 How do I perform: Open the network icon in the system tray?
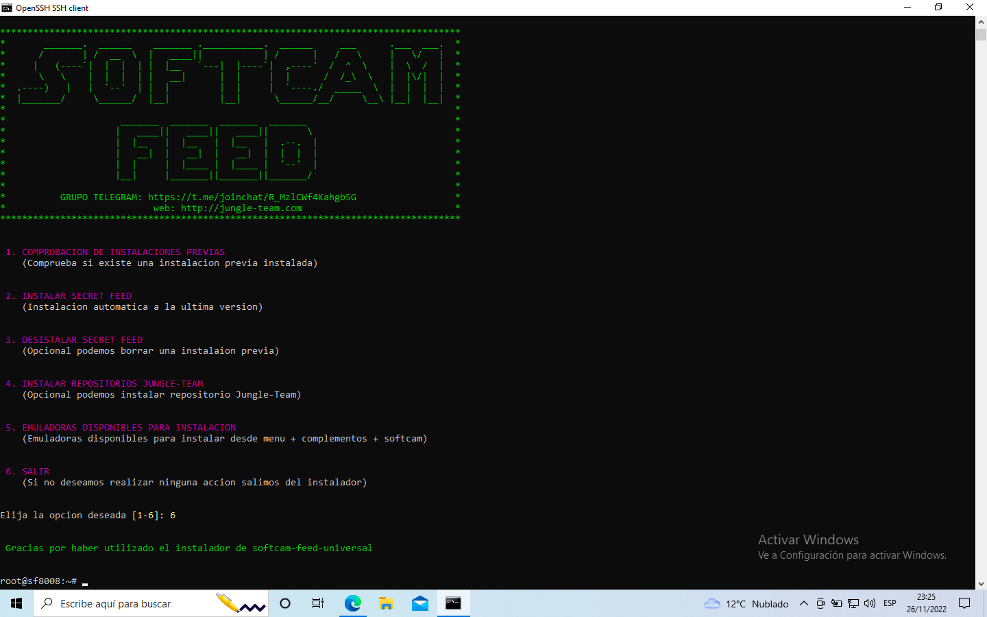[x=853, y=603]
